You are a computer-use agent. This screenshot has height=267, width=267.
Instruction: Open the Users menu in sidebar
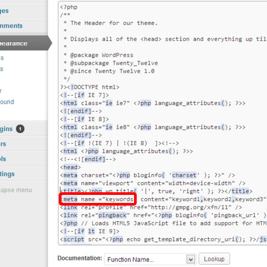tap(3, 144)
